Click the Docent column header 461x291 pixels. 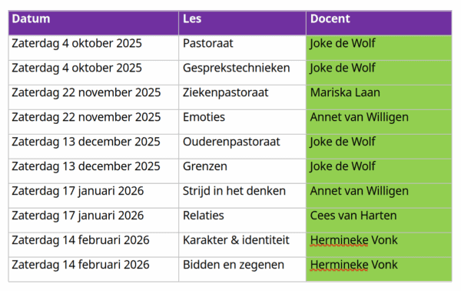tap(379, 23)
